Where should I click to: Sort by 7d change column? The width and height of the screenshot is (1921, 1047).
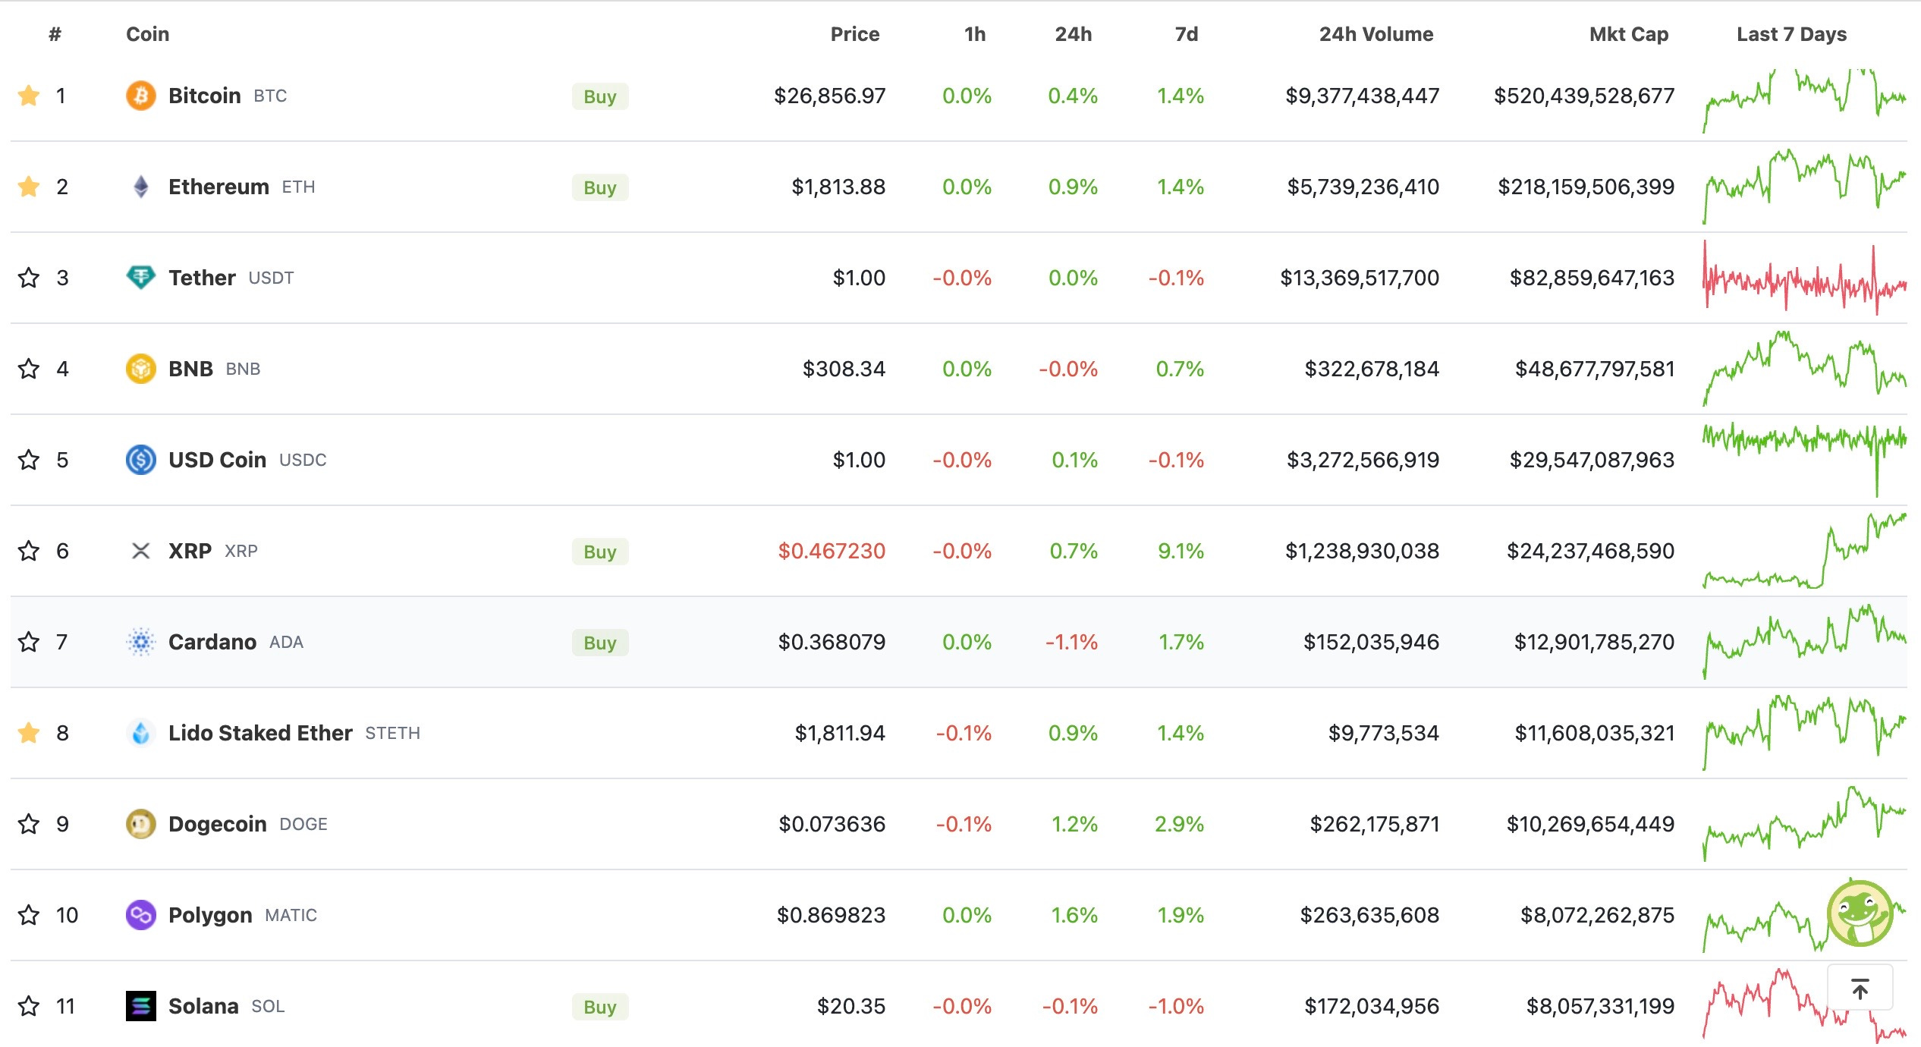(x=1187, y=34)
